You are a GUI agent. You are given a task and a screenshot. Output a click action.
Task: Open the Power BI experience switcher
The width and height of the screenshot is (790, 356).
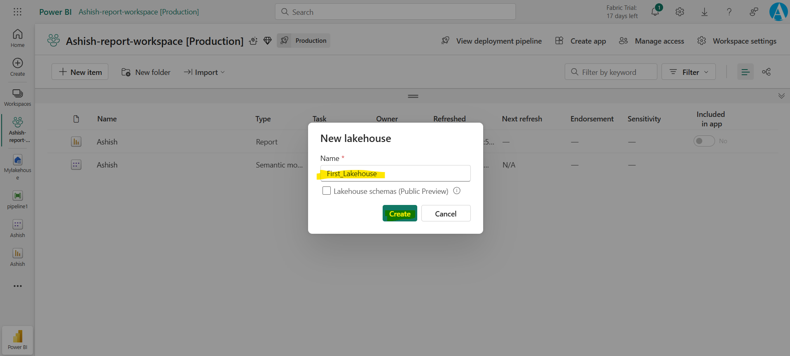click(17, 340)
